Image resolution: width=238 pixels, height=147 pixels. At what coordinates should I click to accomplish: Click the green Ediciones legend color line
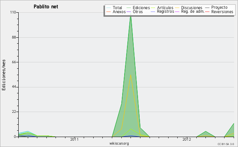click(x=129, y=8)
